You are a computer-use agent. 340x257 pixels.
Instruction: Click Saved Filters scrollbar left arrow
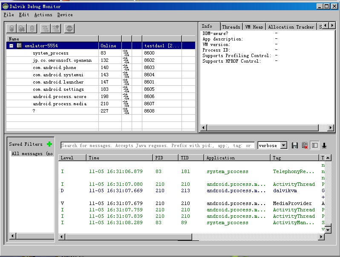click(13, 236)
